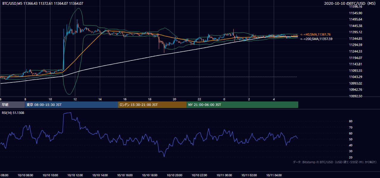Click RSI scale value 60

[x=351, y=133]
